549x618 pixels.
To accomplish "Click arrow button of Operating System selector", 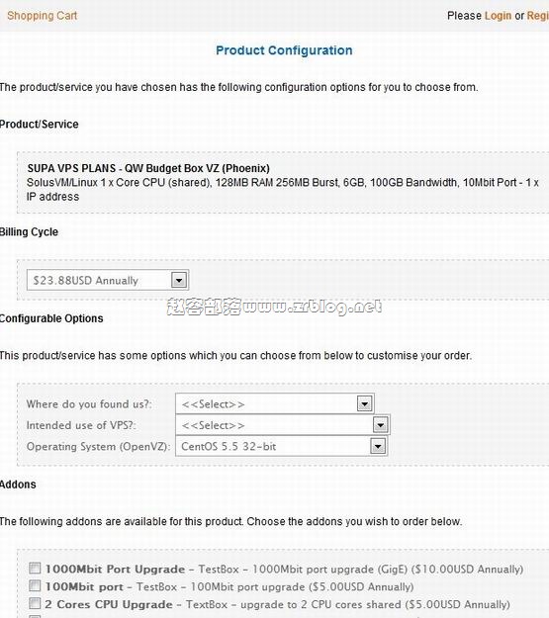I will 378,446.
